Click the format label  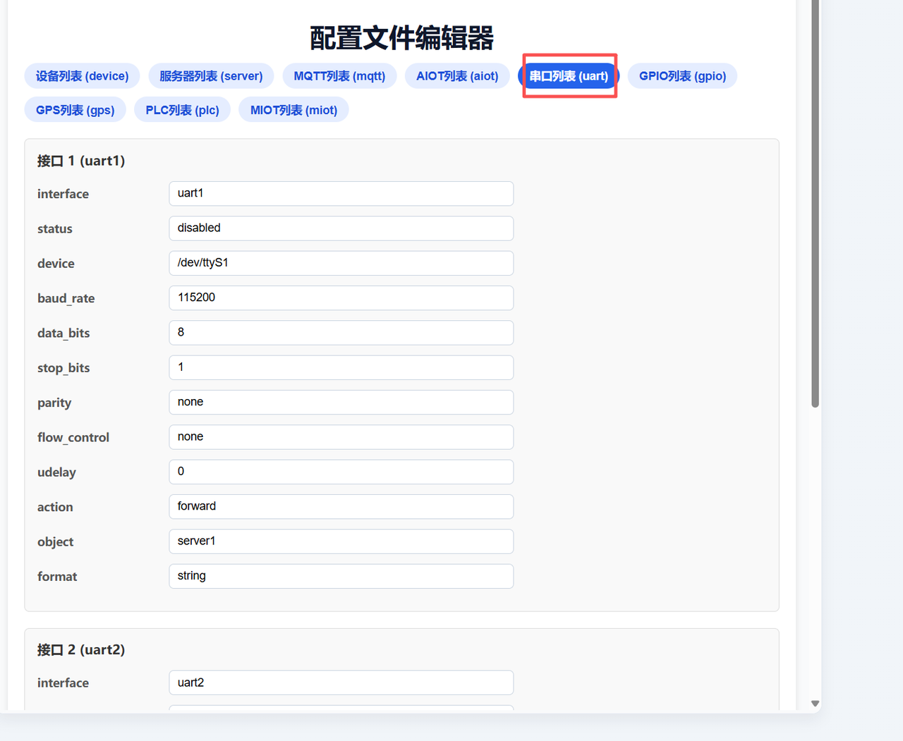pos(57,577)
